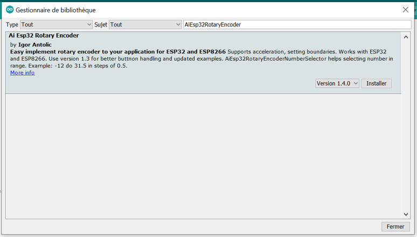The width and height of the screenshot is (417, 237).
Task: Click the Sujet label
Action: pyautogui.click(x=101, y=25)
